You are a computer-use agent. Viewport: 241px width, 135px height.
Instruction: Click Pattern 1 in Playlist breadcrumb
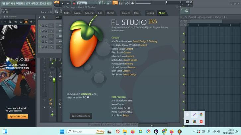[x=220, y=17]
